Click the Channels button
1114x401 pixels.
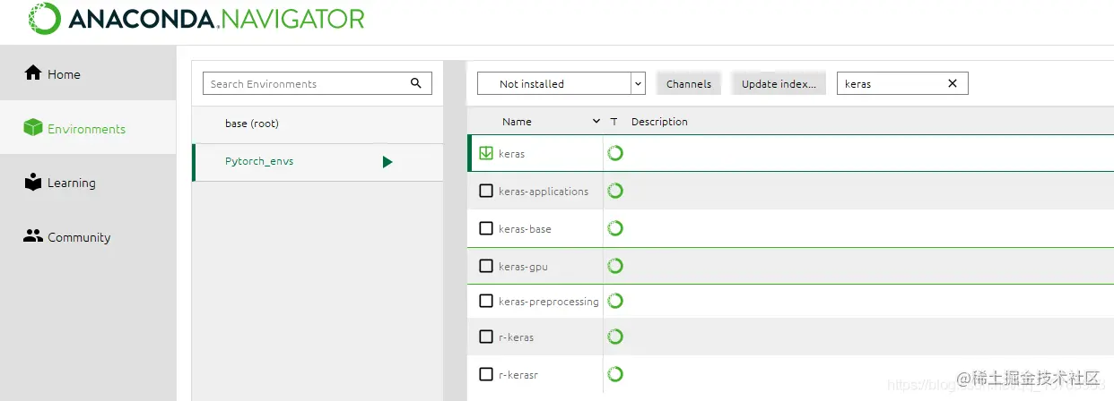[689, 83]
